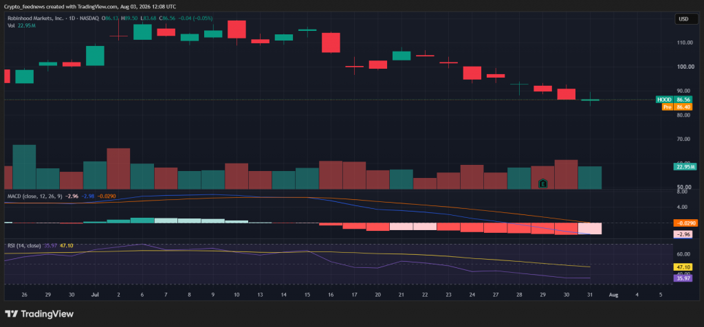Click the 80.00 price axis label
The image size is (704, 327).
point(685,115)
